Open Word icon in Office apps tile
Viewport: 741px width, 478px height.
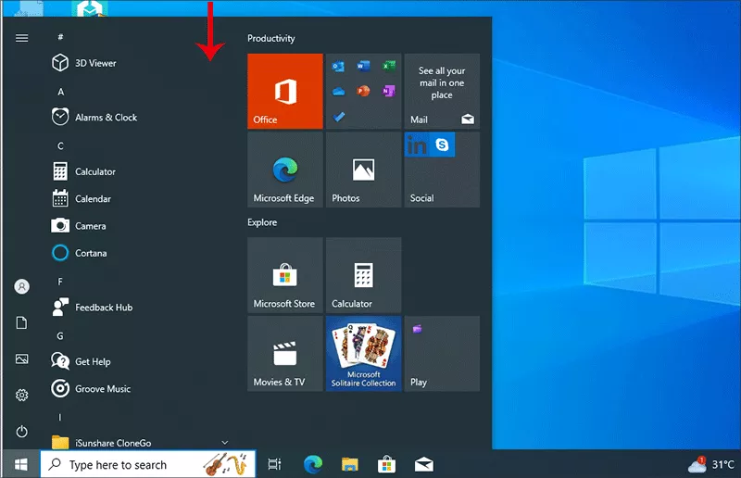(x=363, y=66)
